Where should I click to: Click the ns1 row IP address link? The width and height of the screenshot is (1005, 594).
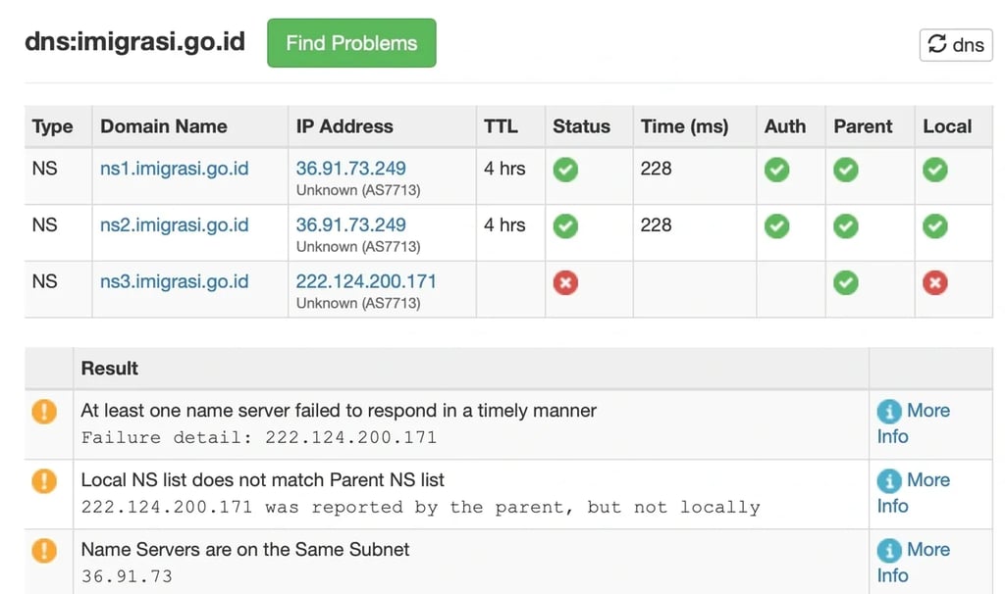(350, 169)
